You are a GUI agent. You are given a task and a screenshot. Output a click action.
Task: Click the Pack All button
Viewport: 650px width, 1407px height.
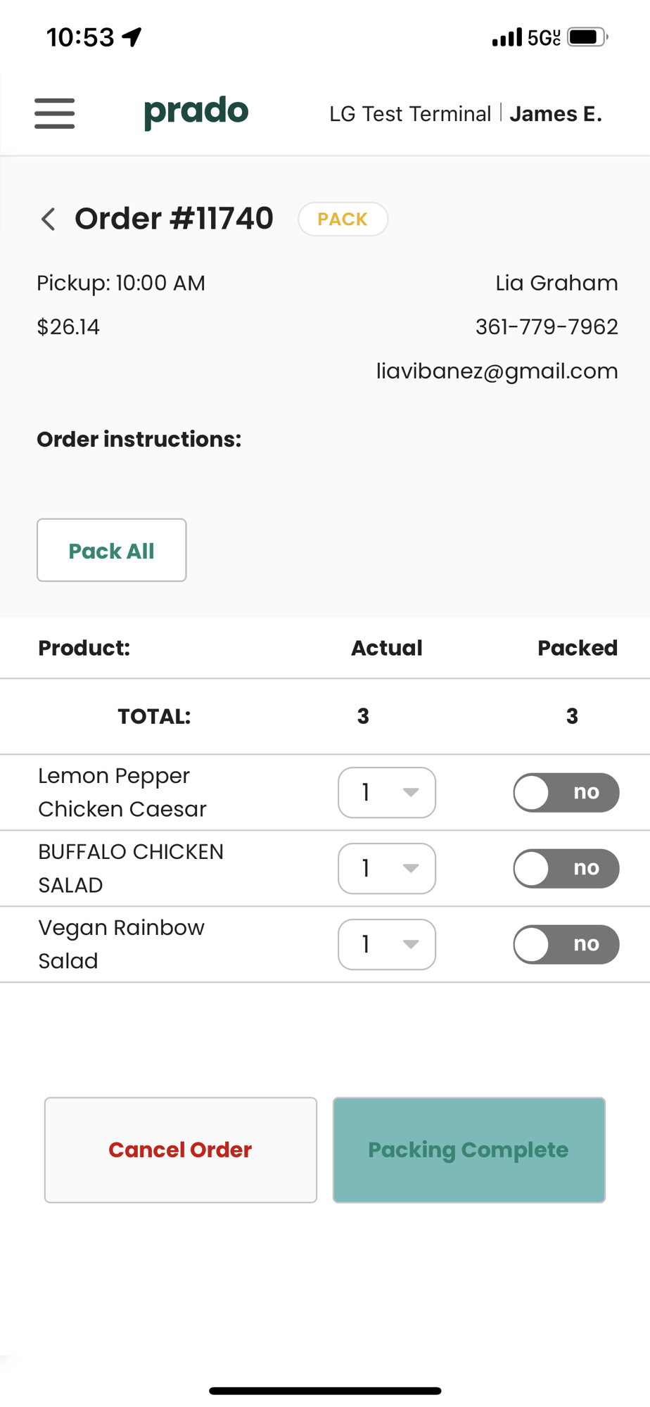(112, 550)
